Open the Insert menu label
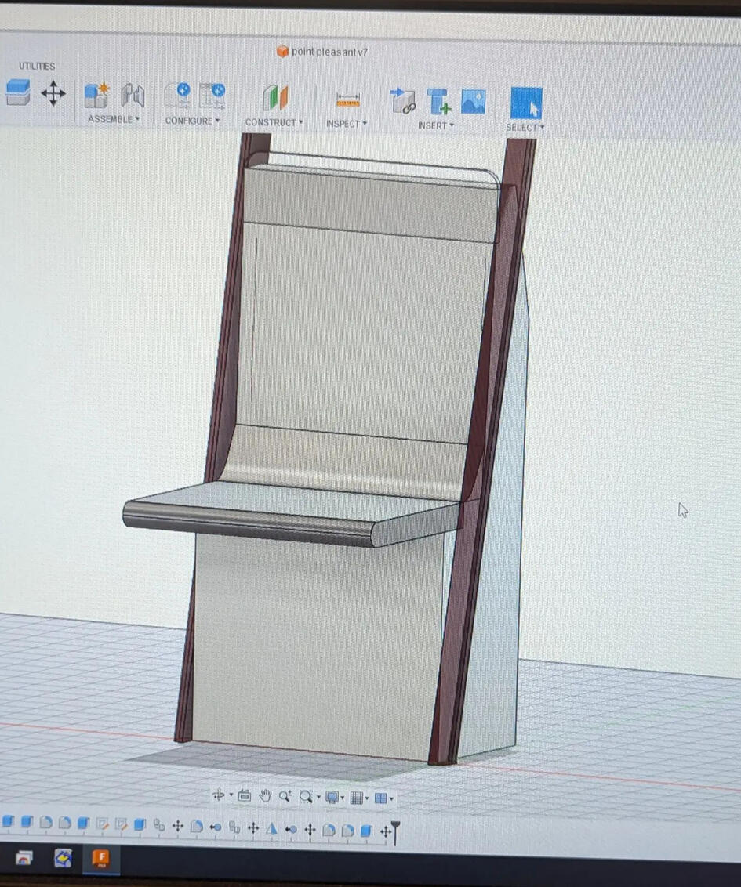This screenshot has height=887, width=741. pyautogui.click(x=435, y=125)
